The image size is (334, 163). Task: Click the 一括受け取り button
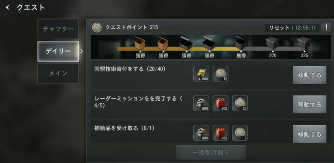(x=211, y=152)
